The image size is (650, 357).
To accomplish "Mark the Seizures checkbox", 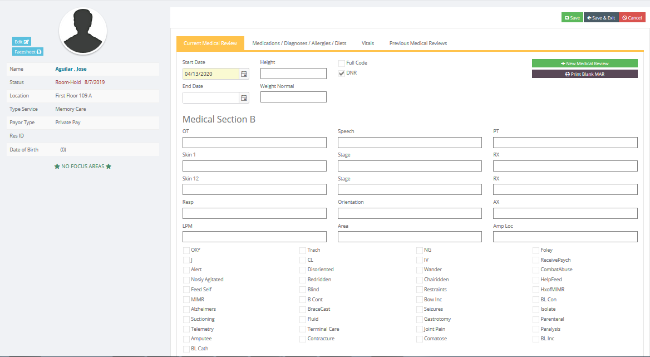I will click(x=420, y=309).
